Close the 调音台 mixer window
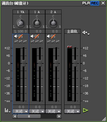This screenshot has height=122, width=107. (103, 3)
